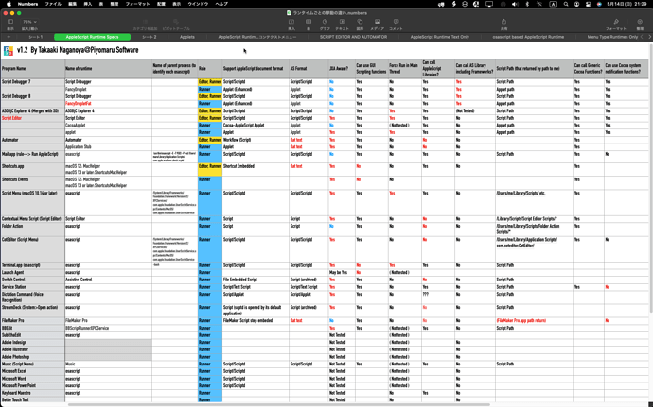Click the Siri icon in the menu bar
This screenshot has width=653, height=407.
[x=599, y=4]
